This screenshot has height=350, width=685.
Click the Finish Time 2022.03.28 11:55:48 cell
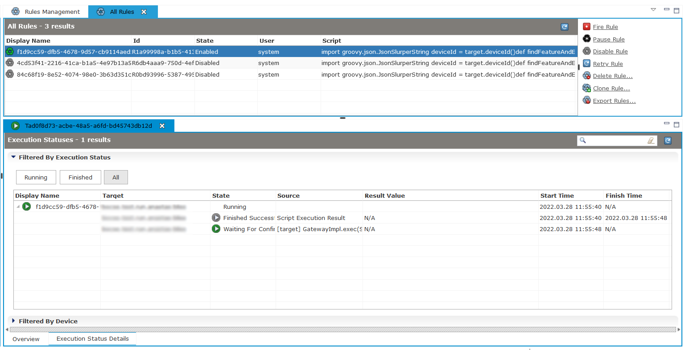(636, 218)
